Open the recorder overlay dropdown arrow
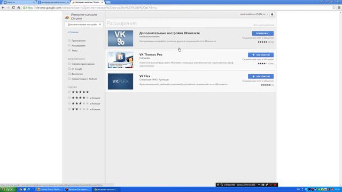The height and width of the screenshot is (192, 342). 259,185
